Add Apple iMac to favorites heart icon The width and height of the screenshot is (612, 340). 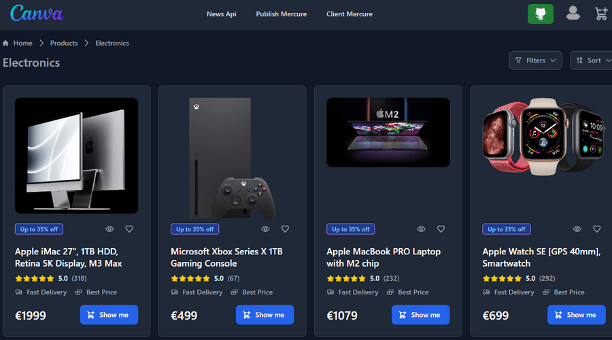[129, 229]
